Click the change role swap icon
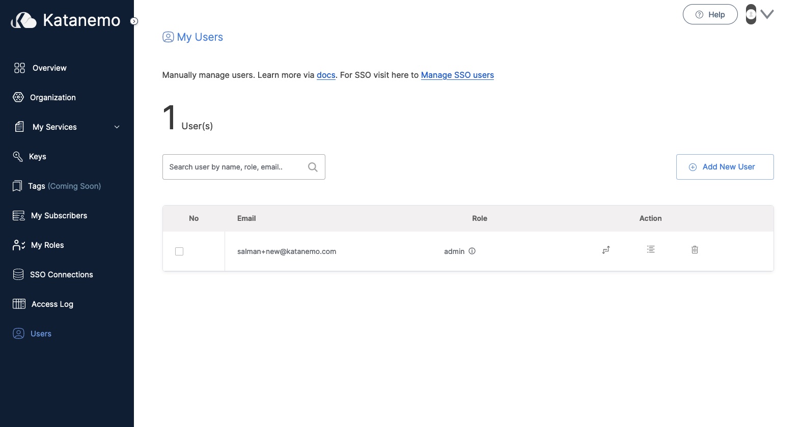 [606, 250]
